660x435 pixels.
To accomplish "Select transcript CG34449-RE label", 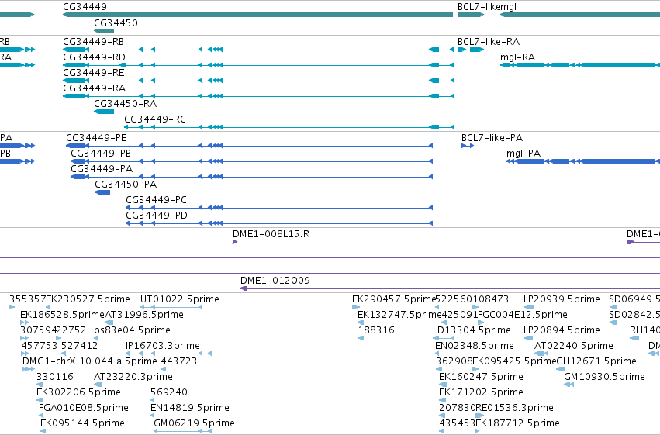I will (x=93, y=72).
